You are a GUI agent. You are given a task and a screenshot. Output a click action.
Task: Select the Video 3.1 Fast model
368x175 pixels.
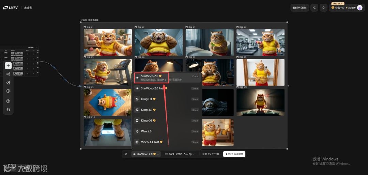coord(167,142)
